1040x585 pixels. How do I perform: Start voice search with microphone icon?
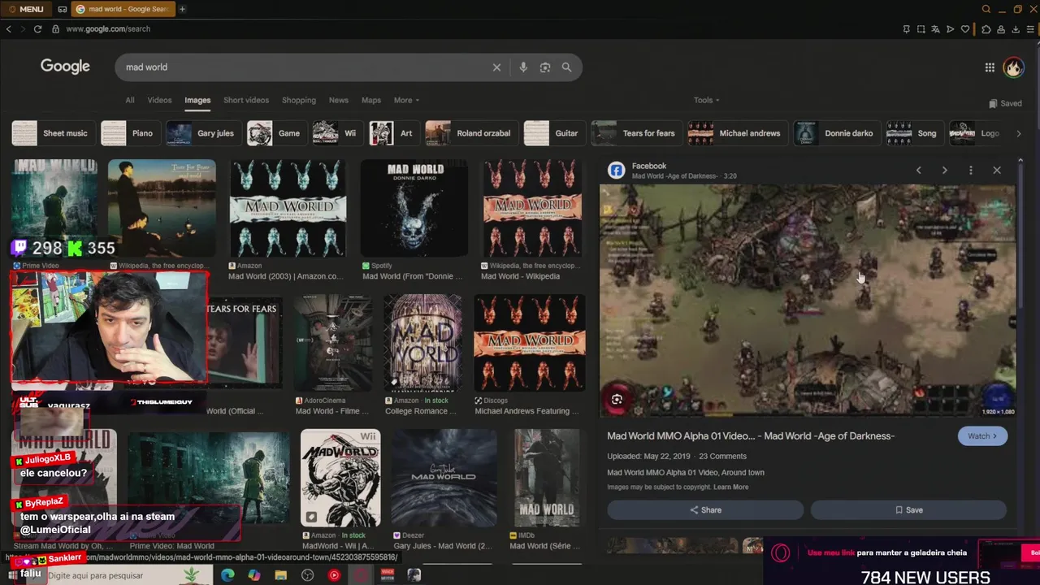pyautogui.click(x=523, y=67)
